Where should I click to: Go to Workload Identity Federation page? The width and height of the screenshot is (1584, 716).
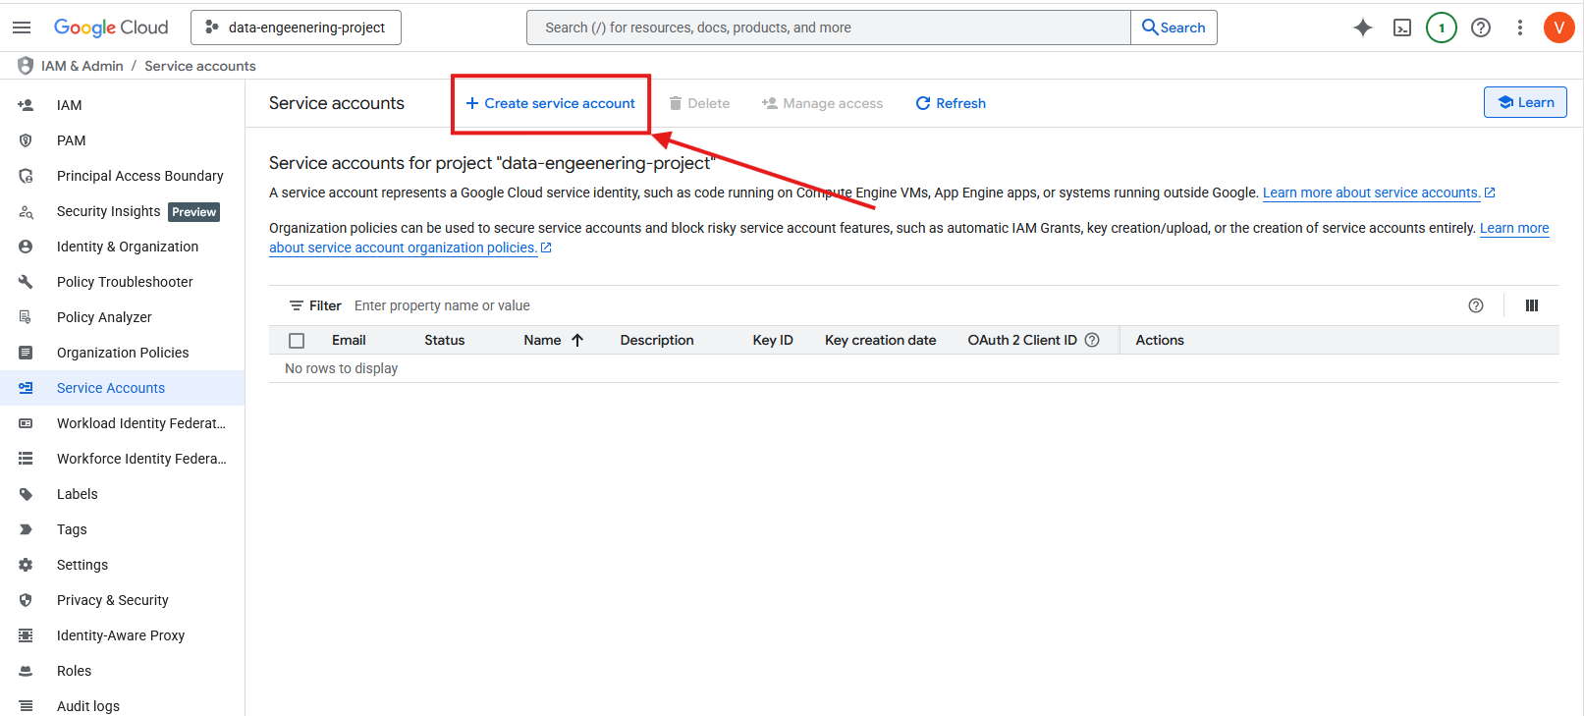(x=140, y=423)
